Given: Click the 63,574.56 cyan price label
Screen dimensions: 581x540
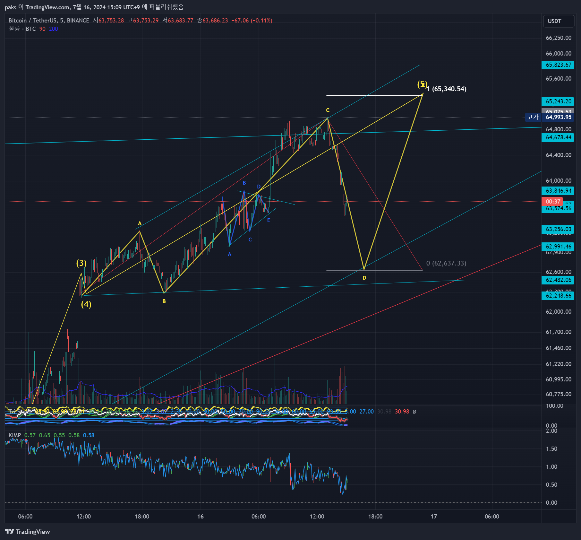Looking at the screenshot, I should click(x=558, y=209).
